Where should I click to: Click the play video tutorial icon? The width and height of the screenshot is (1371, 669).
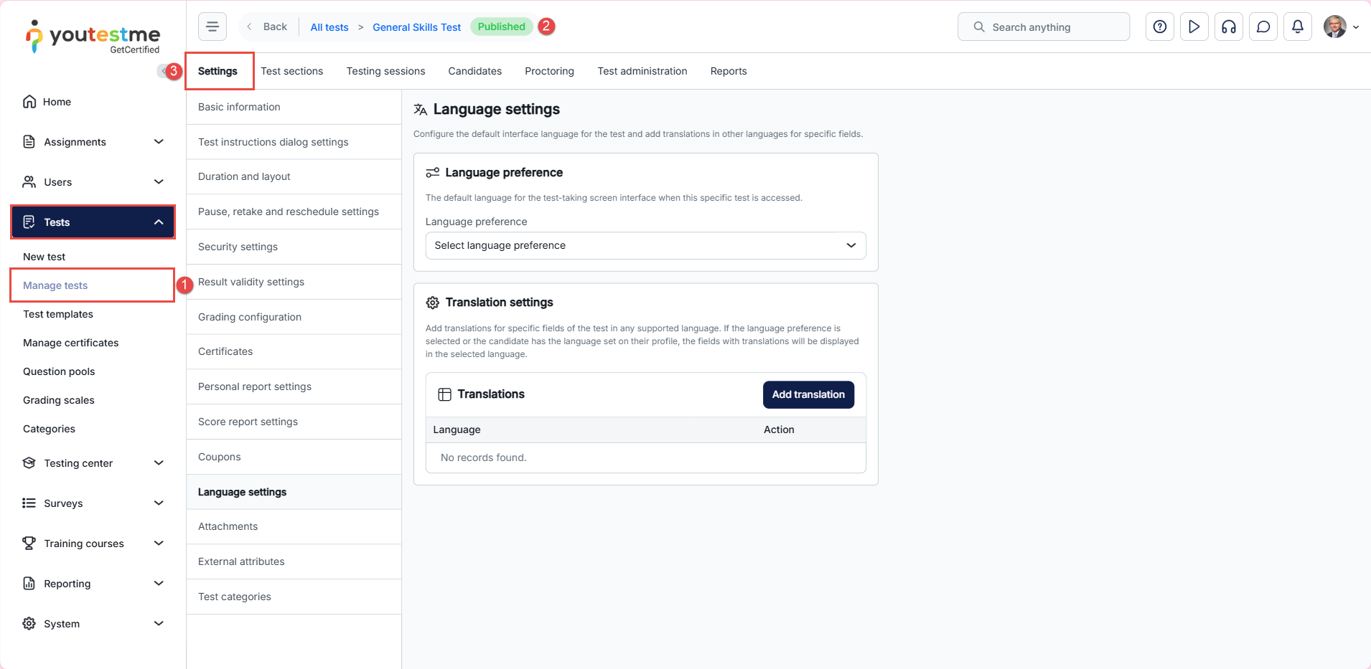coord(1194,27)
